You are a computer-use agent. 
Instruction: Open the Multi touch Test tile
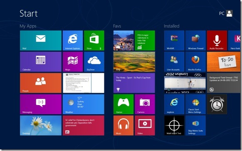(174, 125)
